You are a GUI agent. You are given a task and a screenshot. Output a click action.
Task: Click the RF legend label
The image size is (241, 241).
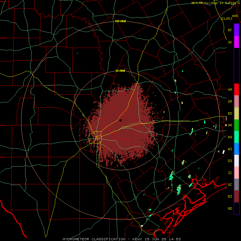(230, 30)
